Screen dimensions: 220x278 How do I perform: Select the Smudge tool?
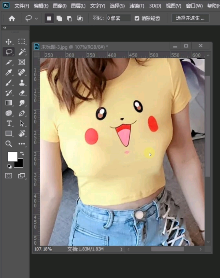tap(22, 103)
